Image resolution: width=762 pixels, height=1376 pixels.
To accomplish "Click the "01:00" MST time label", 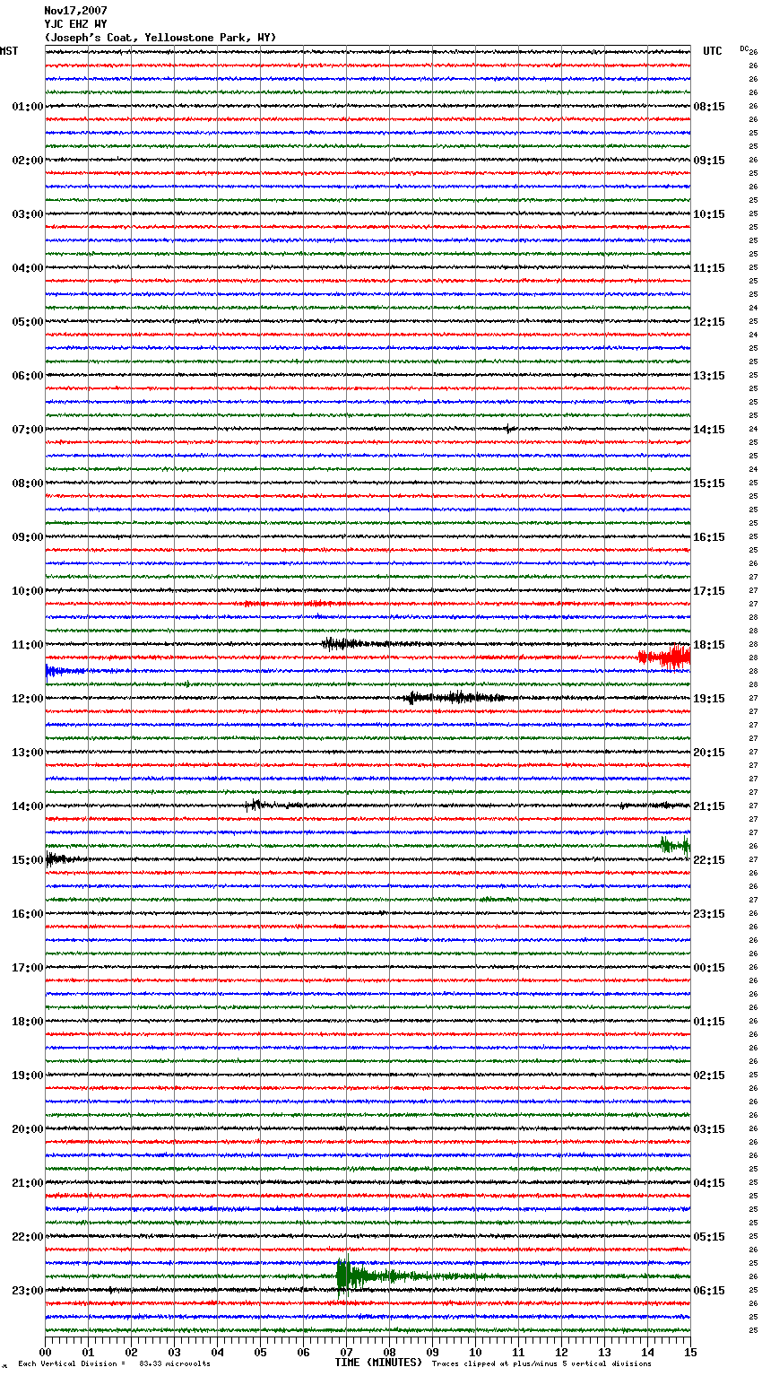I will pyautogui.click(x=27, y=107).
